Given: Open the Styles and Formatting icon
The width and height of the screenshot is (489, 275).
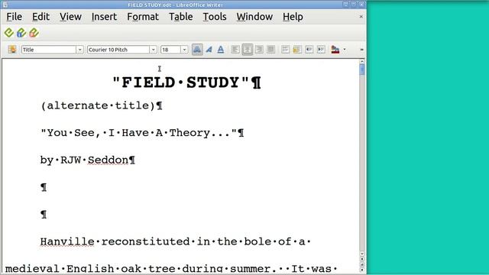Looking at the screenshot, I should click(12, 49).
